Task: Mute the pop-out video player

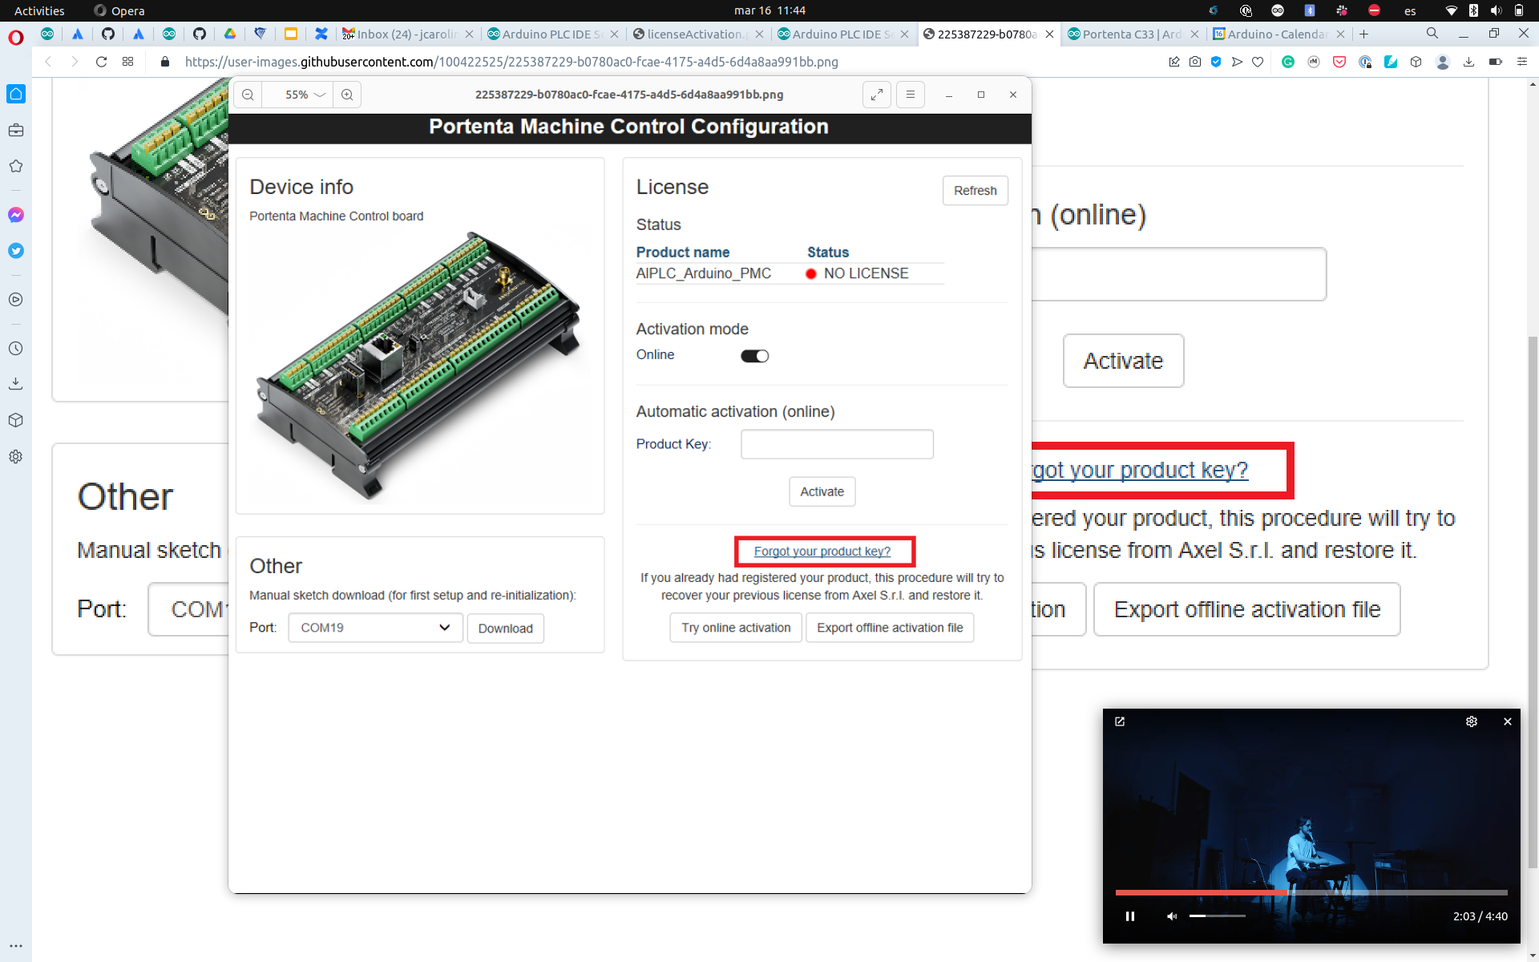Action: click(x=1172, y=916)
